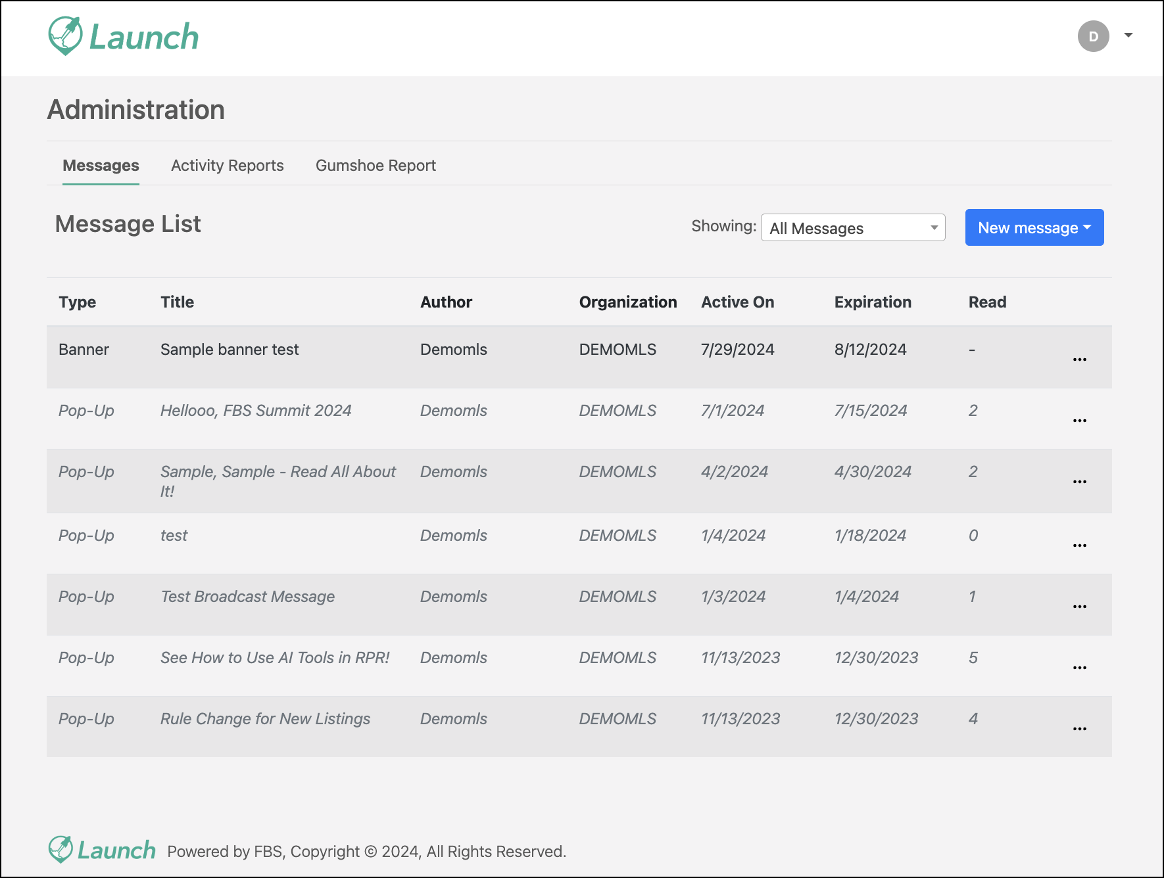Click the Banner type cell
The height and width of the screenshot is (878, 1164).
[84, 350]
